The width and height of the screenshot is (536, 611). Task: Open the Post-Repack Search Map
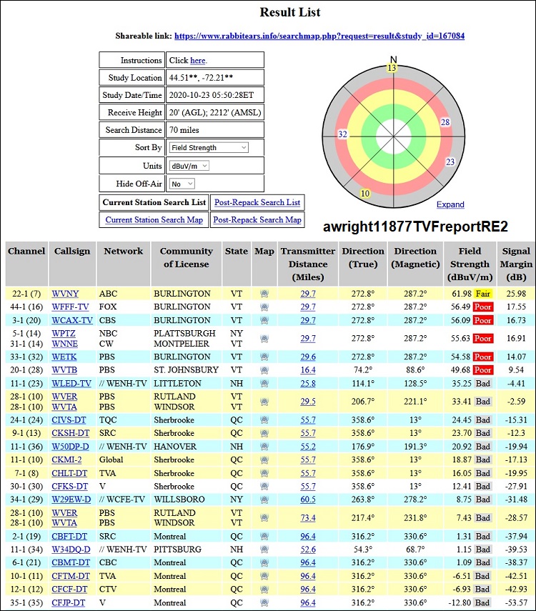[257, 220]
